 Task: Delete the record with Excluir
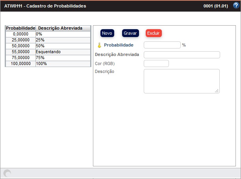pyautogui.click(x=154, y=33)
